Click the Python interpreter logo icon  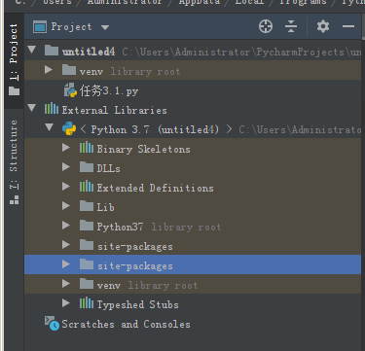(69, 129)
